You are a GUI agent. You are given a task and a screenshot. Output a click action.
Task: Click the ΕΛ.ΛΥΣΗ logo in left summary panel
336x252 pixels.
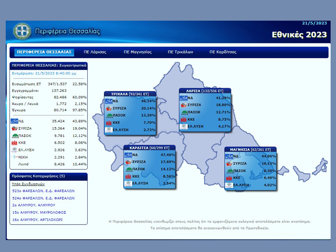[14, 149]
